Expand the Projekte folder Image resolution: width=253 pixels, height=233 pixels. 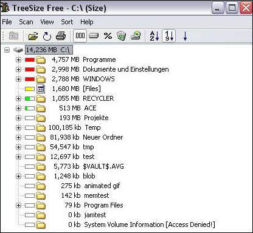click(18, 118)
